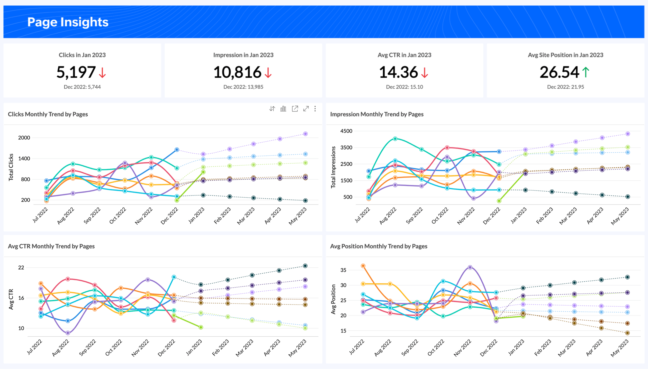Click the 'Total Impressions' y-axis label

point(333,167)
